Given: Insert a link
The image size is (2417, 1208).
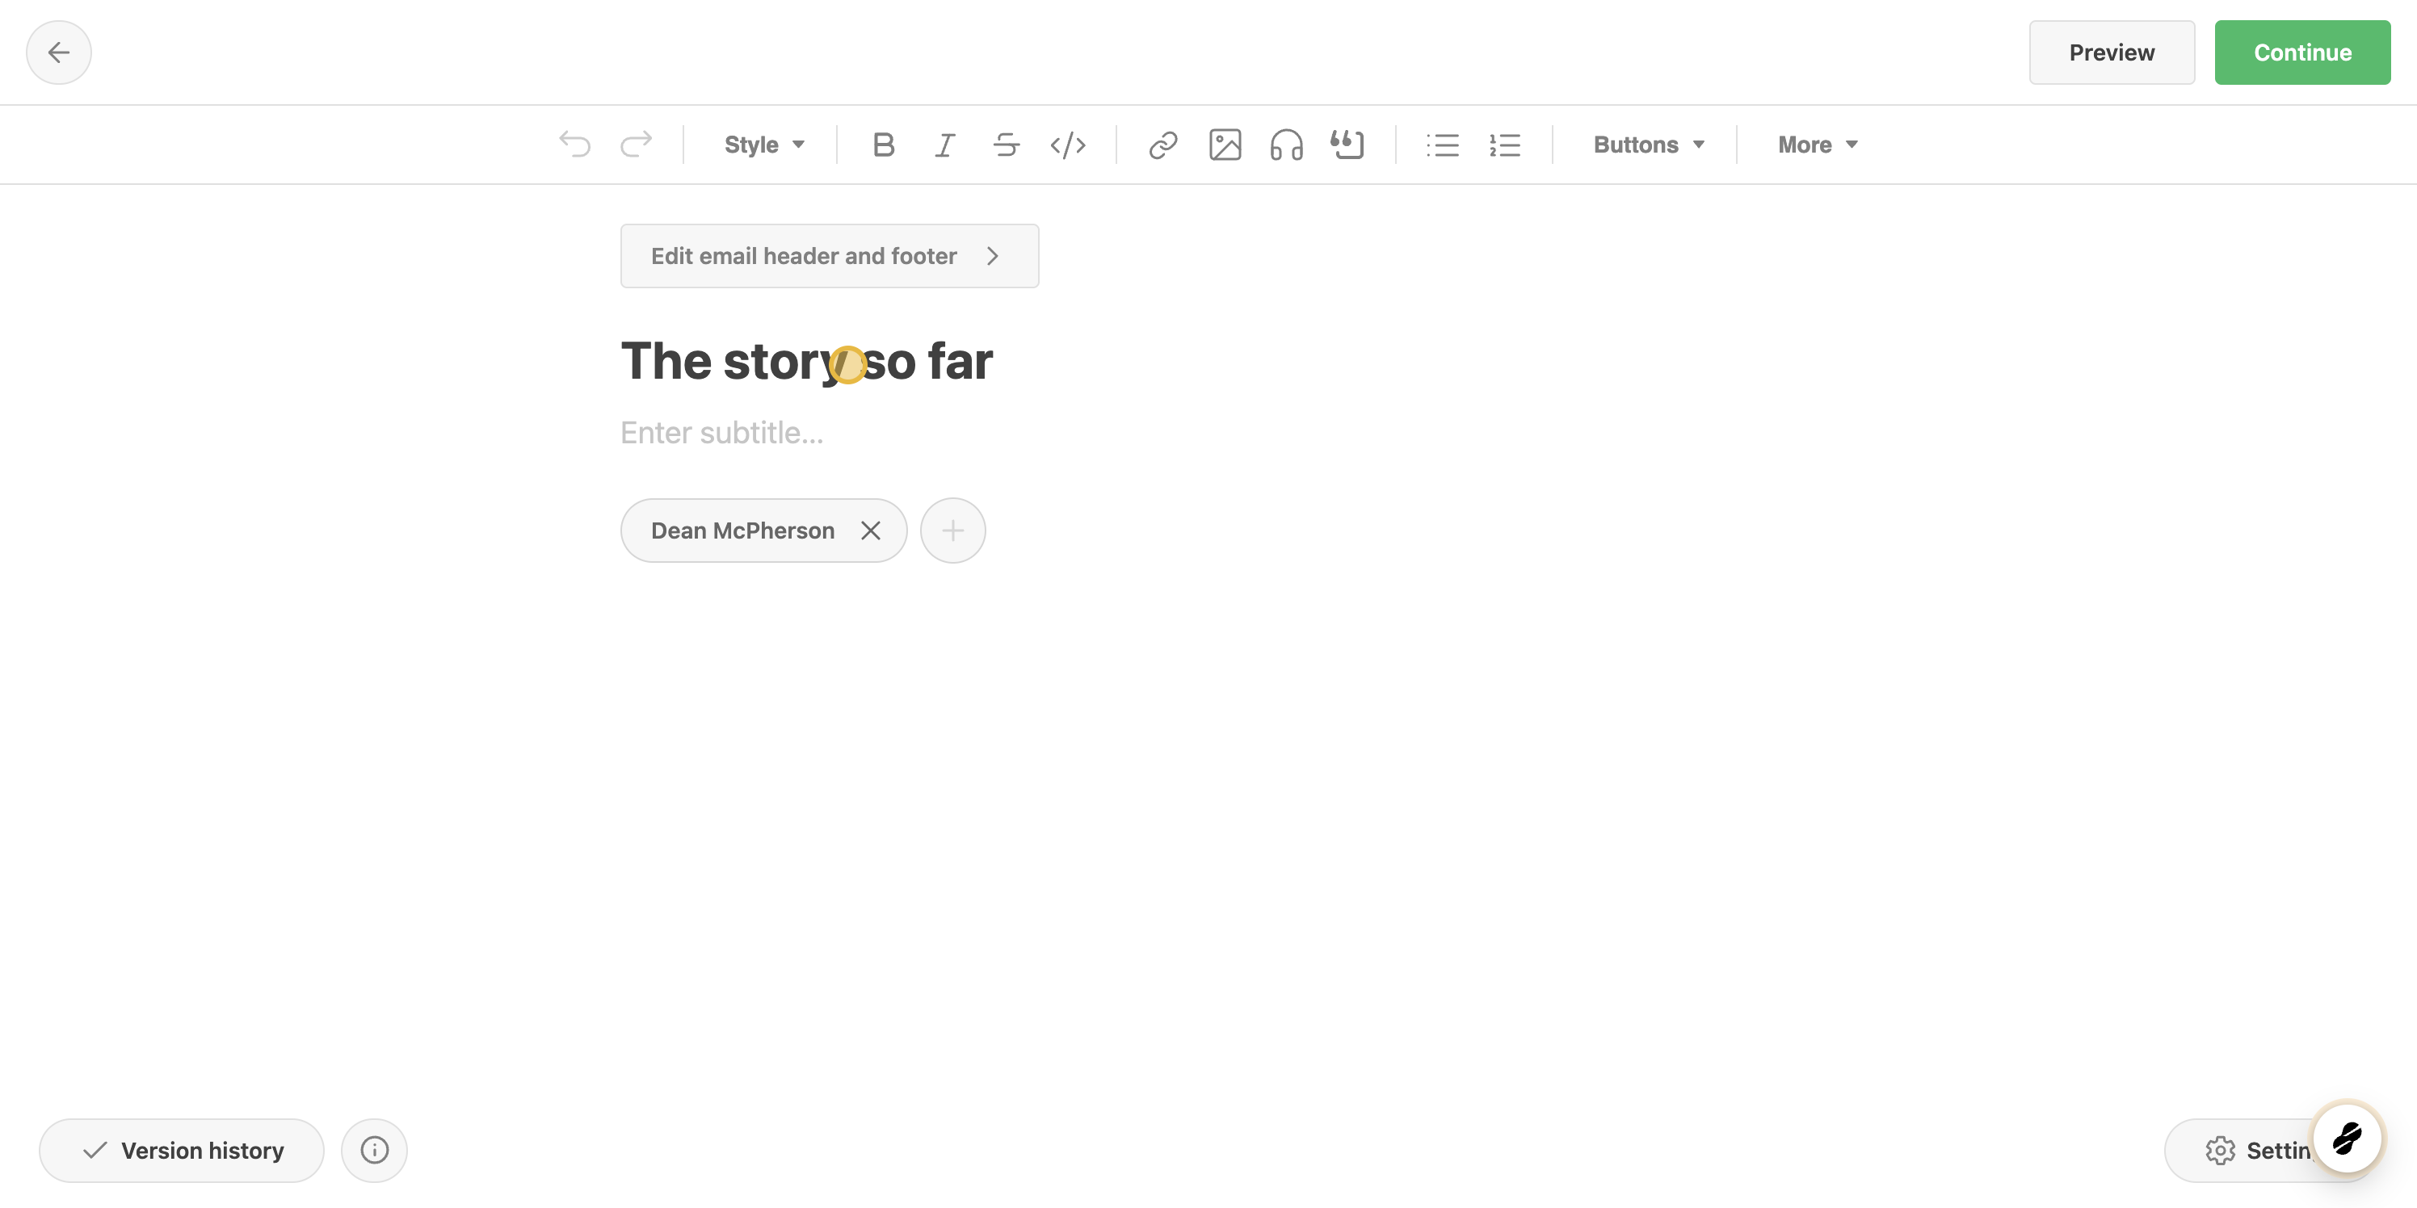Looking at the screenshot, I should point(1163,145).
